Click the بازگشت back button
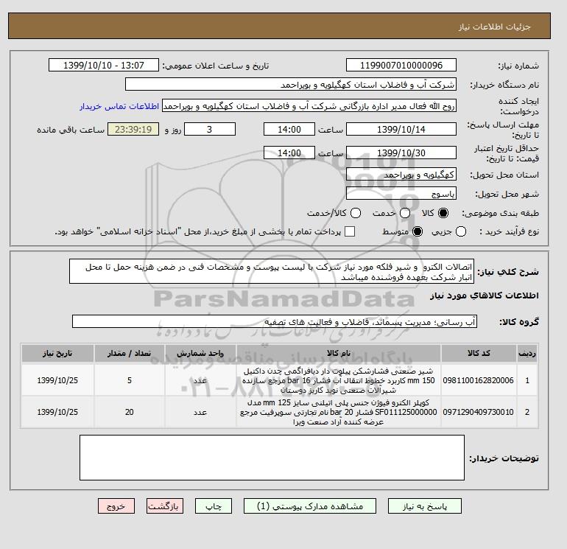The width and height of the screenshot is (567, 549). pyautogui.click(x=165, y=506)
